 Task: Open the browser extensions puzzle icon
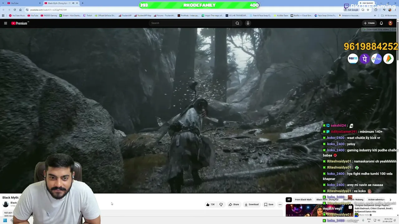pyautogui.click(x=376, y=10)
